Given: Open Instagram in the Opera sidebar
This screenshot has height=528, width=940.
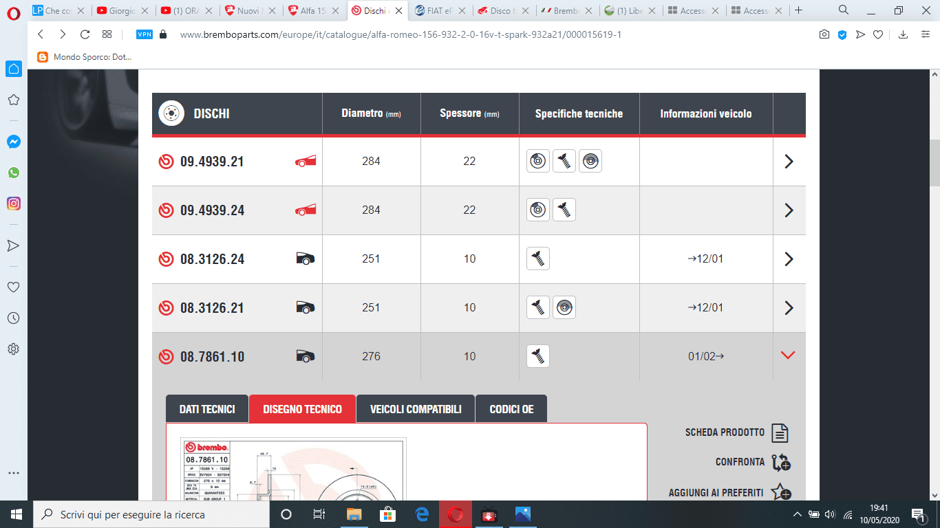Looking at the screenshot, I should (x=14, y=203).
